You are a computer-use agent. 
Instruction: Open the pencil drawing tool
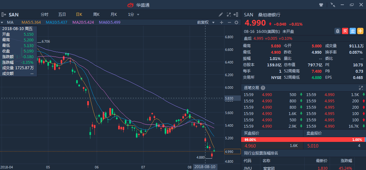click(x=221, y=15)
